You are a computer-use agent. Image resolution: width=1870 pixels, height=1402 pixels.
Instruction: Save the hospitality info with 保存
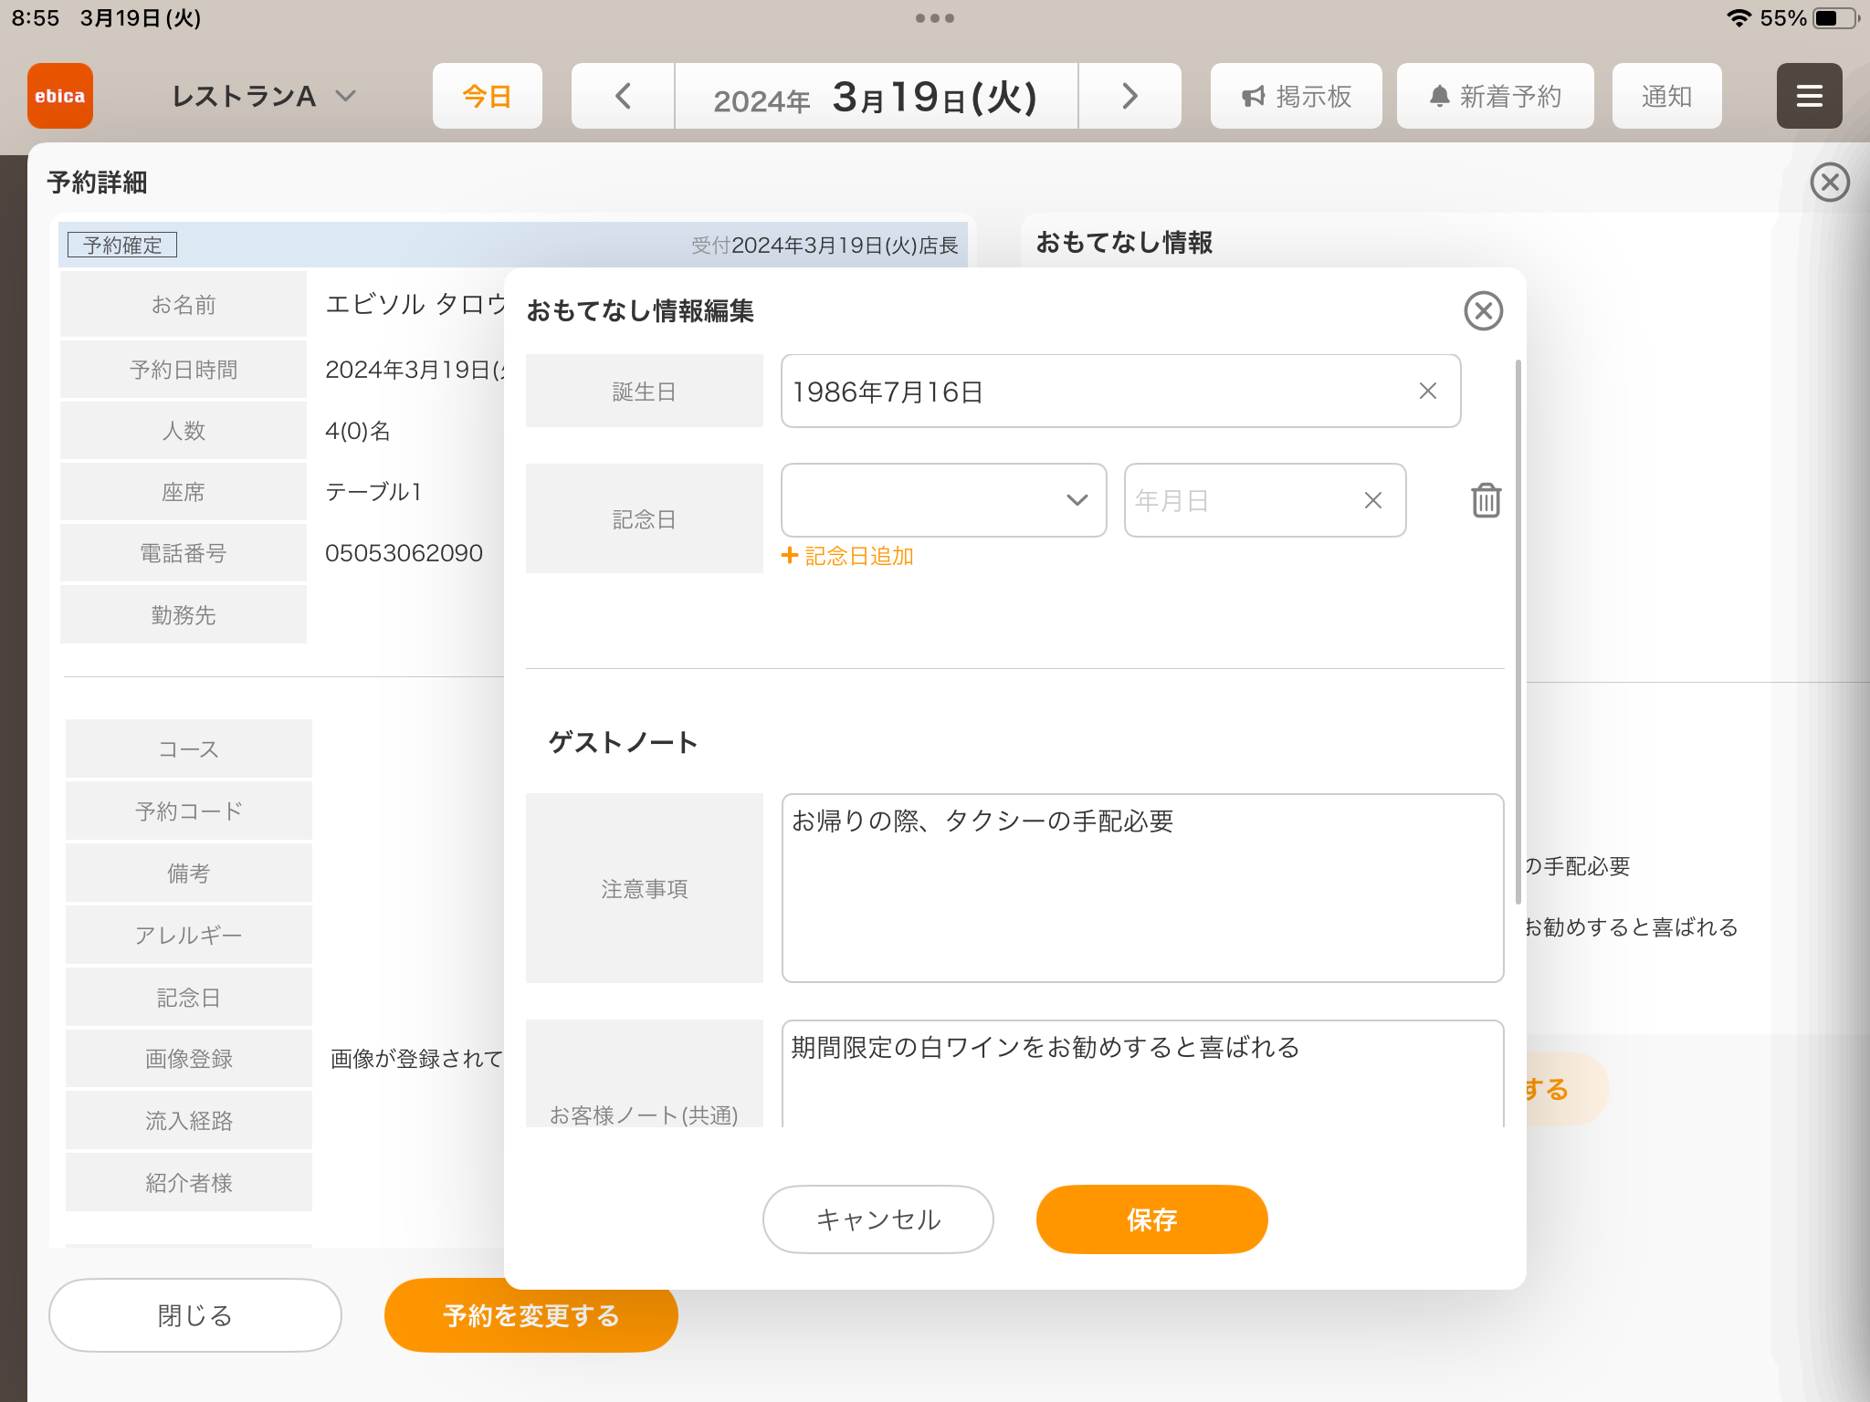click(x=1151, y=1219)
